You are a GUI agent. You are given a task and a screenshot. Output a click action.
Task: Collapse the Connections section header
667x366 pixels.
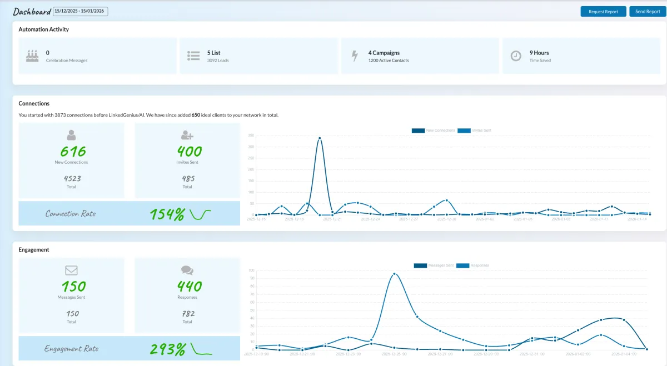point(33,103)
